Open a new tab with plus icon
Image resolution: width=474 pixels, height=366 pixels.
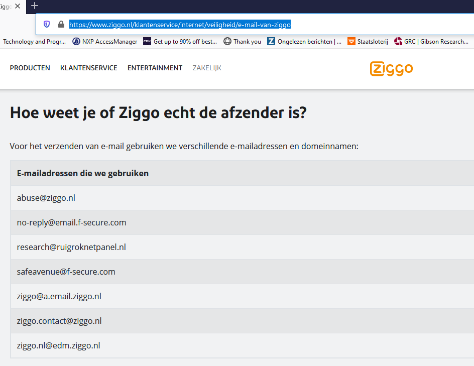click(x=35, y=6)
